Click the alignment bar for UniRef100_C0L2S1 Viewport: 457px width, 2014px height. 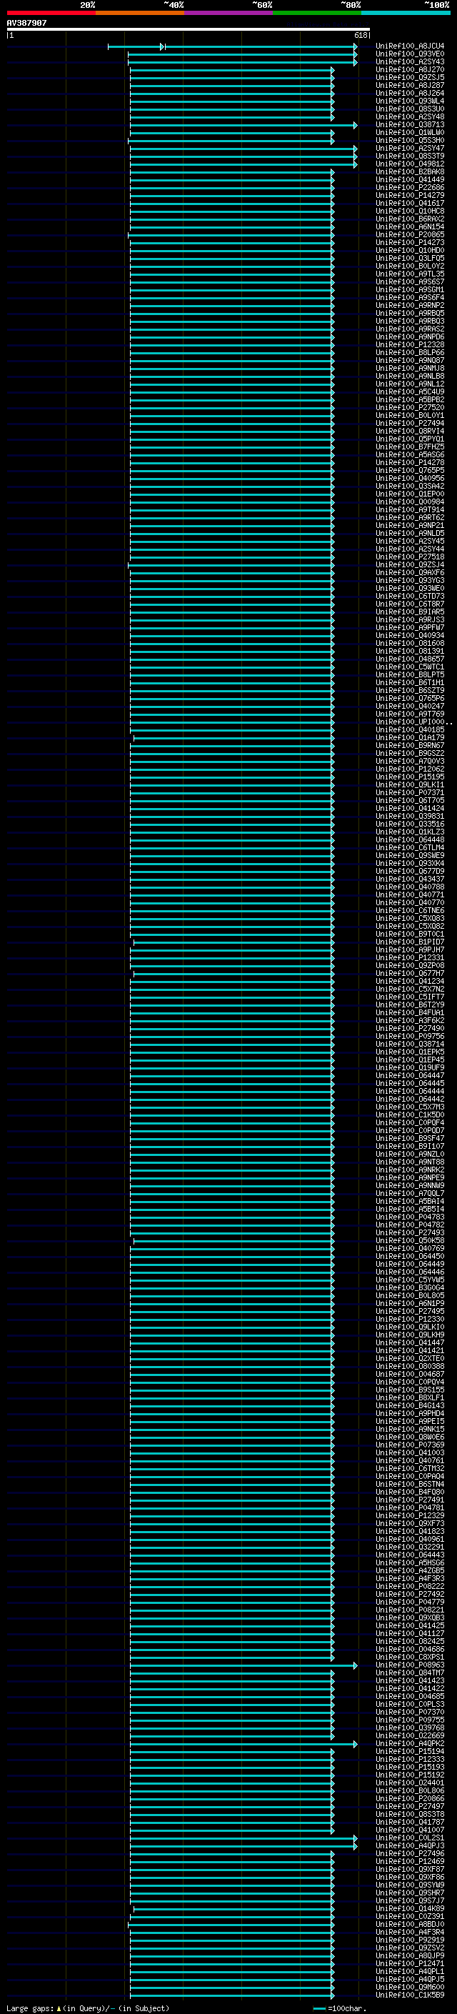[x=243, y=1839]
